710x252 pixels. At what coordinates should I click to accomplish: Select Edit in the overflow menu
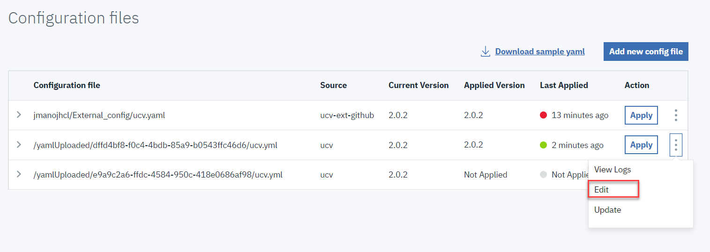click(602, 190)
